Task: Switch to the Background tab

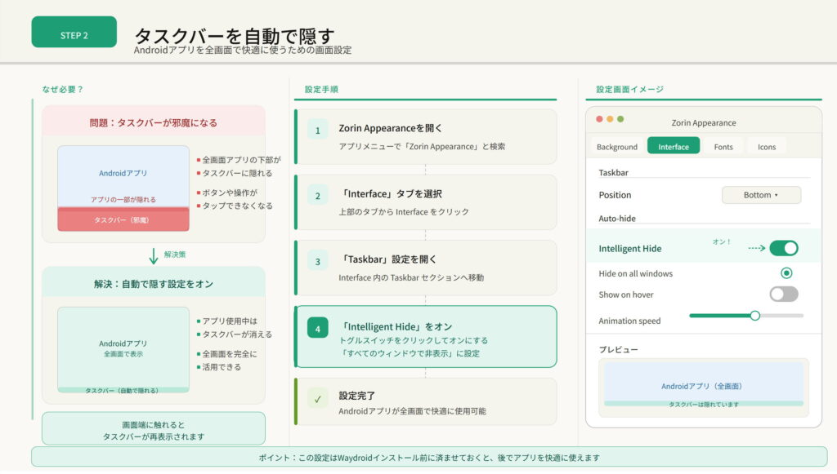Action: point(617,147)
